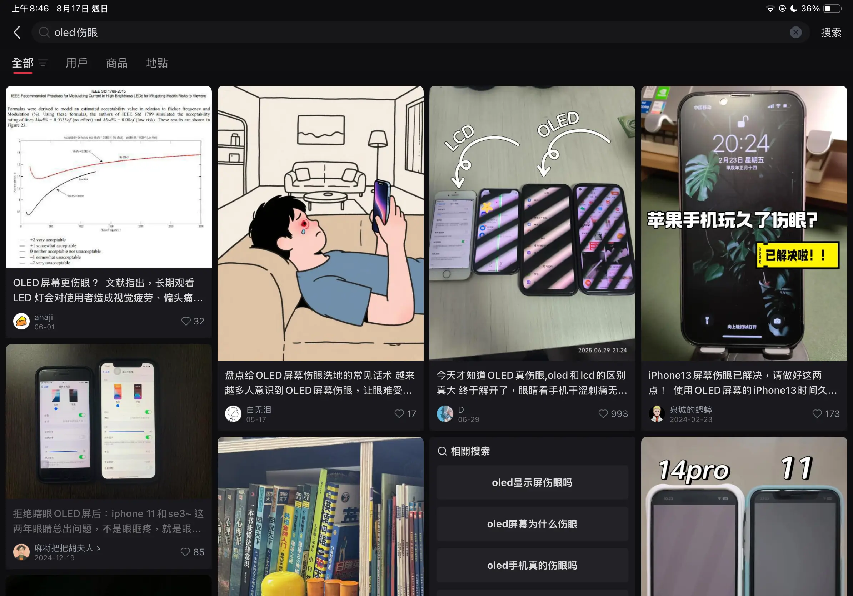Clear the search query with the X icon

pos(795,32)
